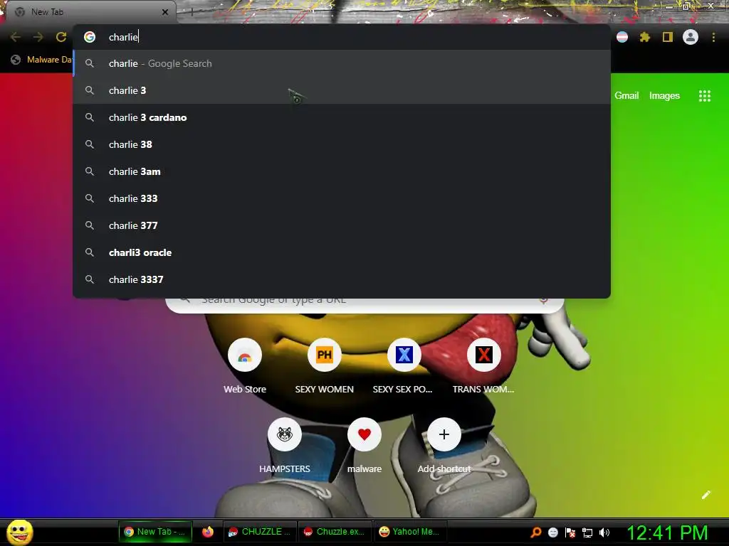
Task: Choose the 'charlie 333' suggestion
Action: [x=342, y=198]
